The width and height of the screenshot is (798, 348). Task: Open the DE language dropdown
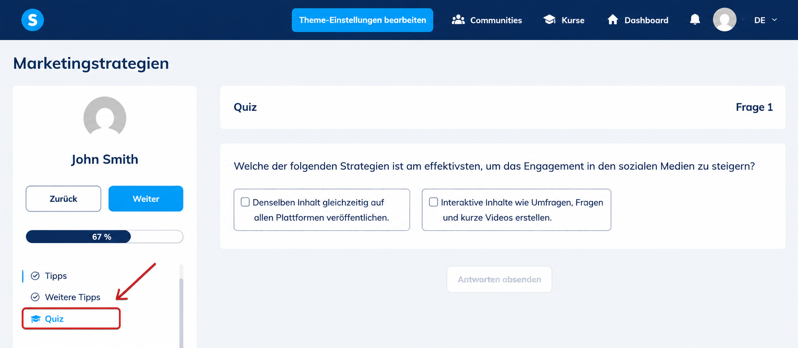[765, 20]
